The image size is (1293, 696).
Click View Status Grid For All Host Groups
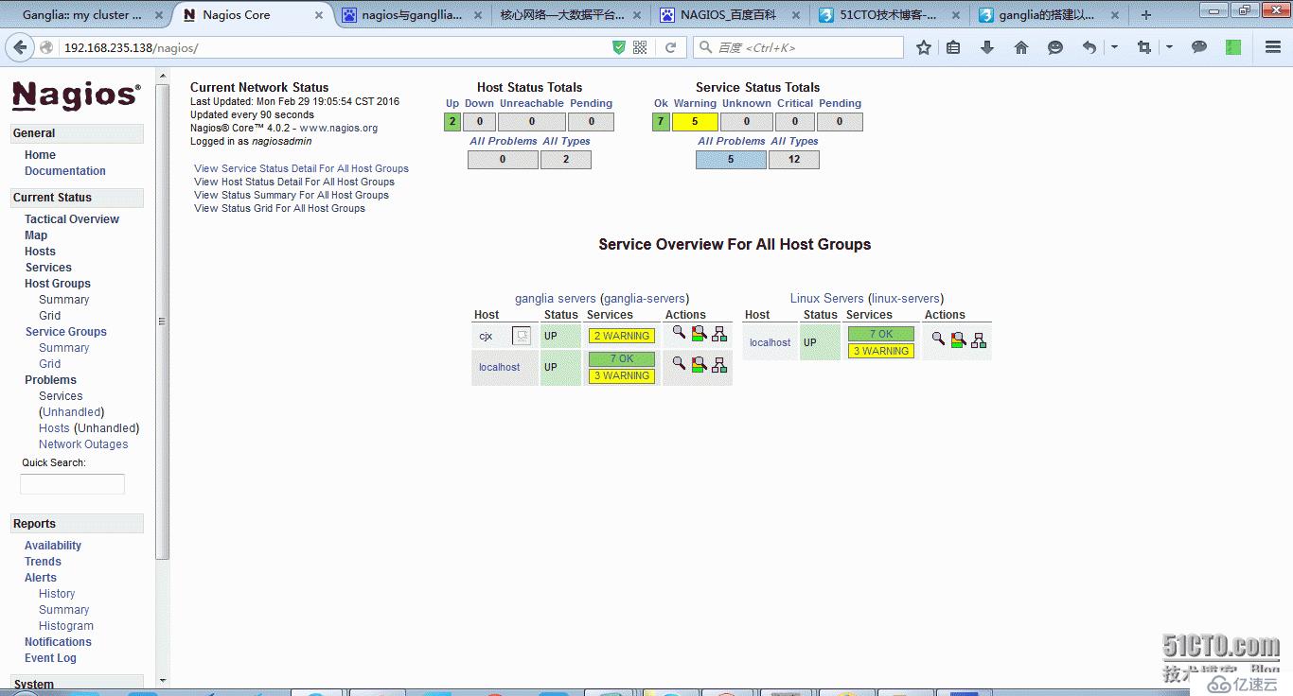click(x=279, y=208)
